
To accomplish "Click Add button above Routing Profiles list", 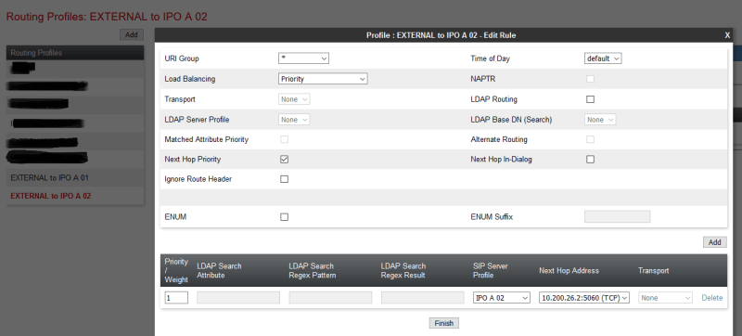I will (131, 34).
